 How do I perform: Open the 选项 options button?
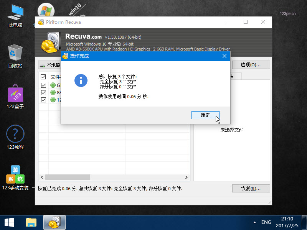click(x=251, y=65)
